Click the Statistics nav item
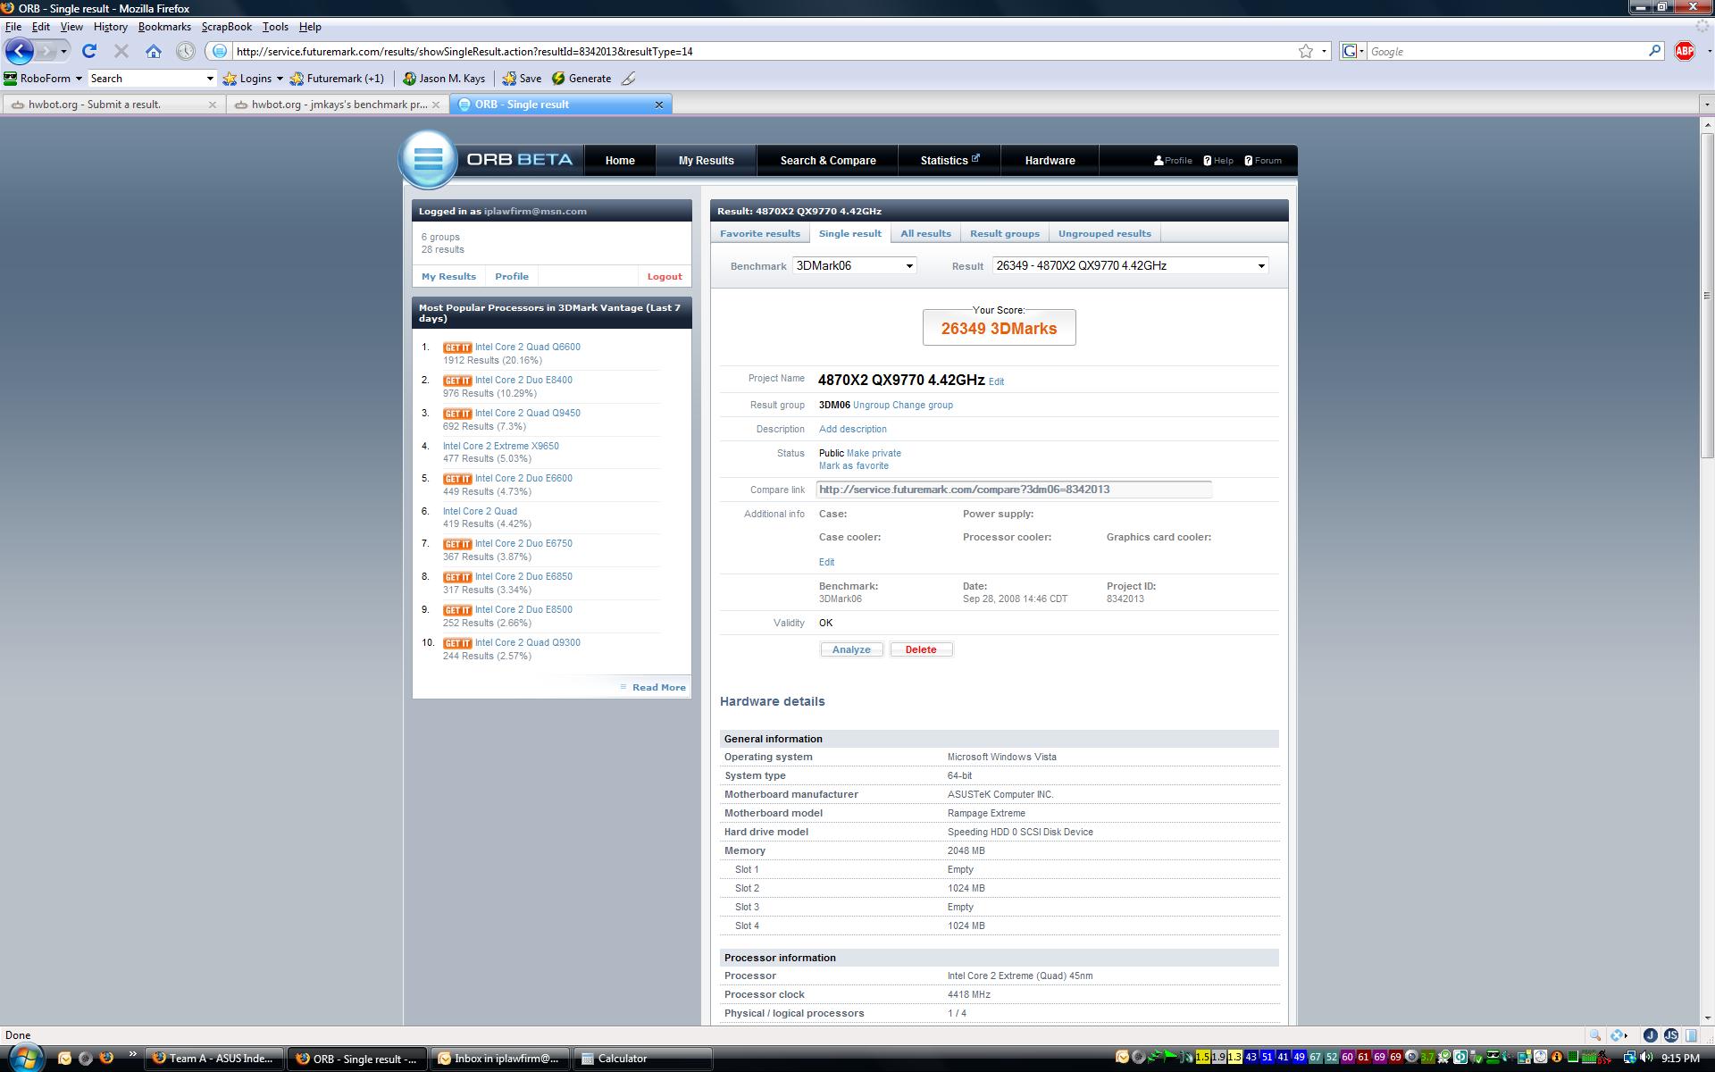The width and height of the screenshot is (1715, 1072). [x=950, y=161]
